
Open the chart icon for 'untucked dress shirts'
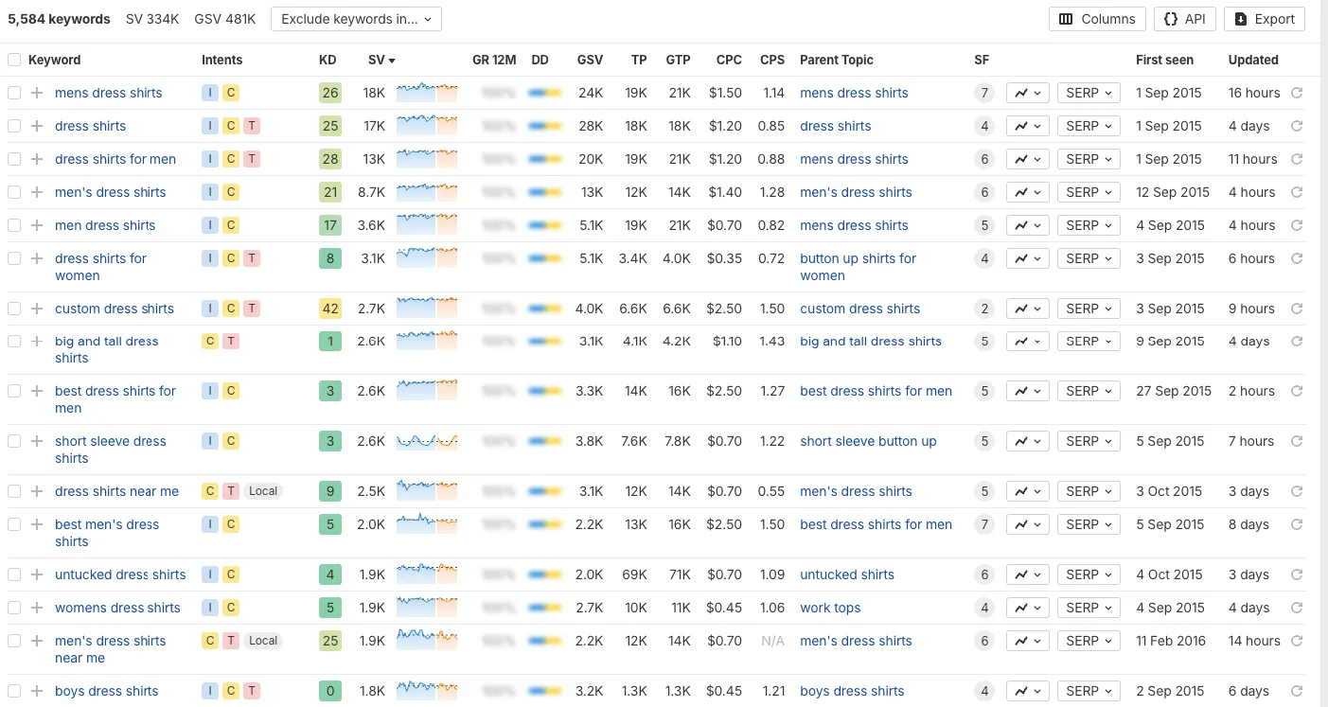pyautogui.click(x=1027, y=574)
